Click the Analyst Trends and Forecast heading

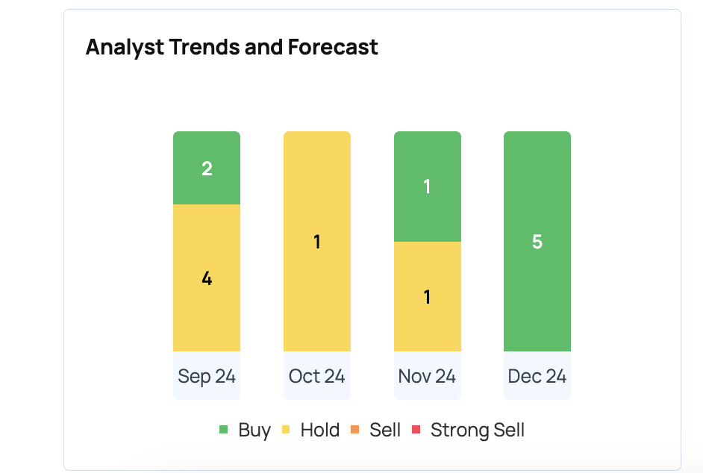232,47
